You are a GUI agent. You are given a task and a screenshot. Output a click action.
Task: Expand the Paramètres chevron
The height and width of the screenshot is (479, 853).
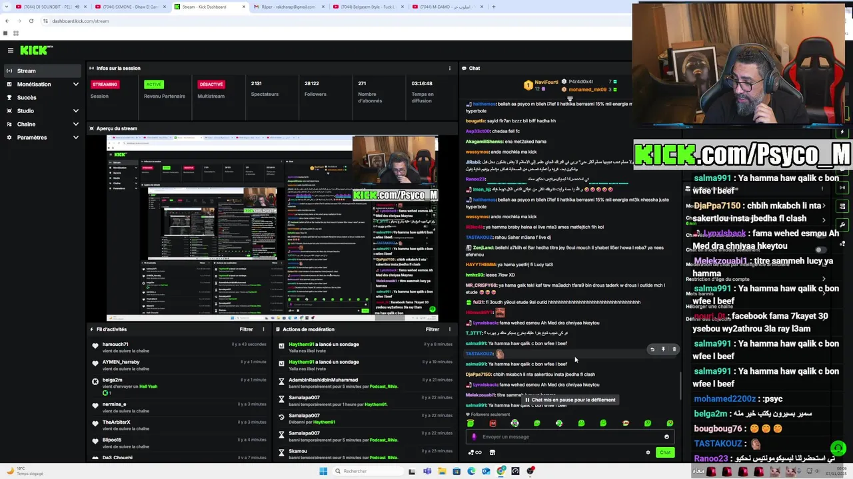pyautogui.click(x=75, y=138)
